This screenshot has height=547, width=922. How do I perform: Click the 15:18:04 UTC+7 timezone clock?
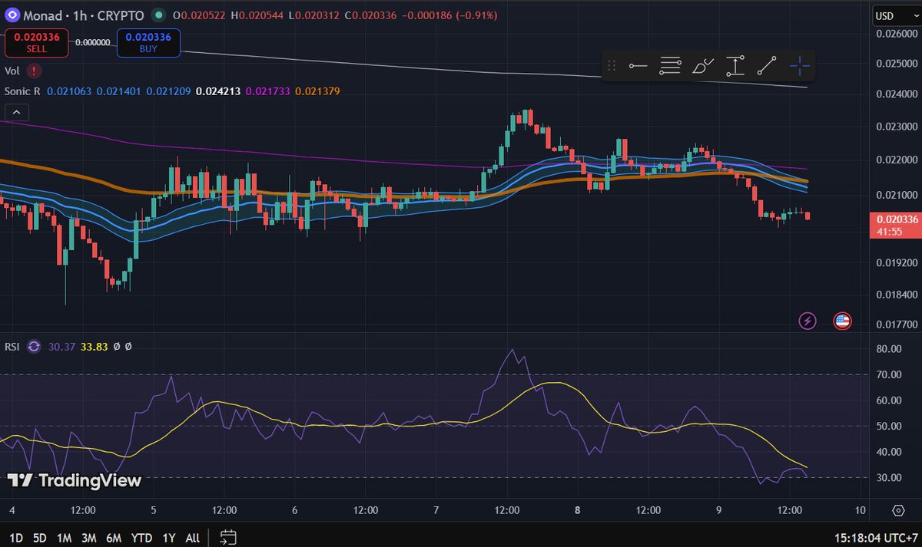coord(874,538)
